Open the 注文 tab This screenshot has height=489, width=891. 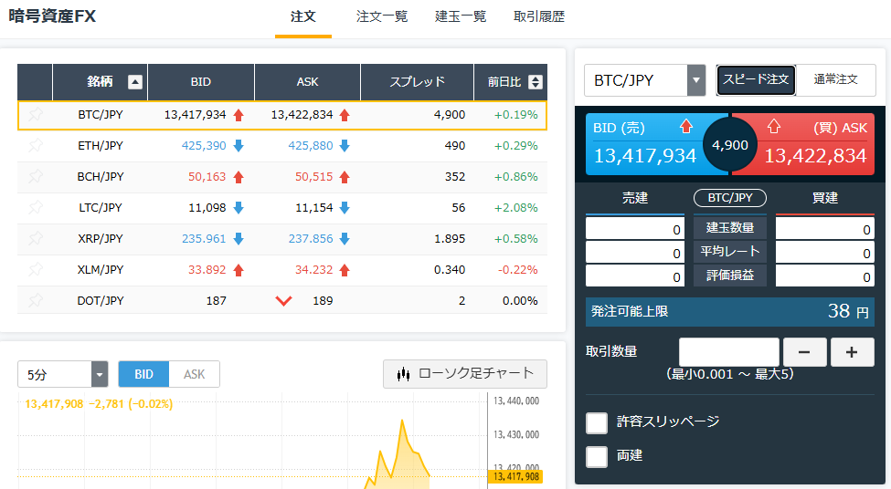[x=302, y=17]
